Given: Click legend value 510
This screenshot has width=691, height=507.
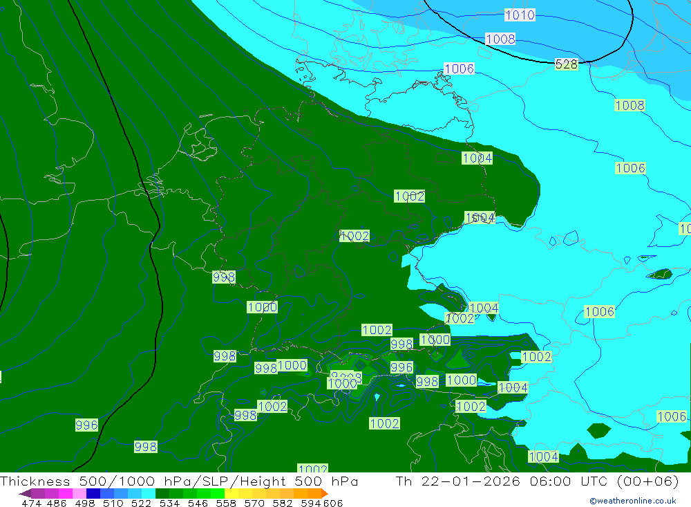Looking at the screenshot, I should pyautogui.click(x=113, y=503).
